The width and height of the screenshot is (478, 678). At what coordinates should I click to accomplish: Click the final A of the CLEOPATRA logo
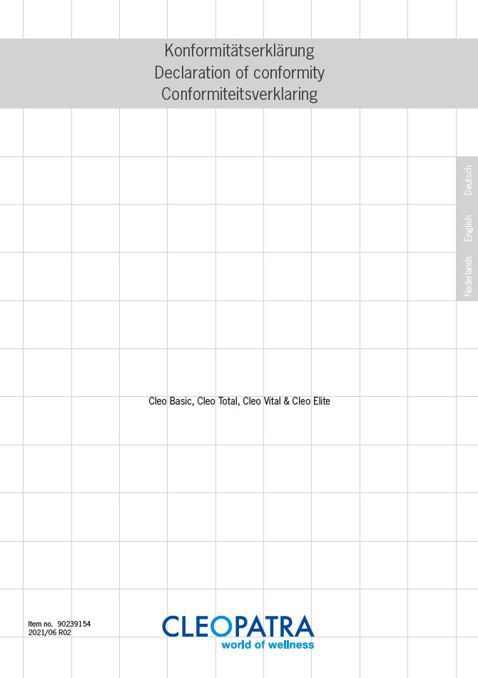click(x=303, y=627)
